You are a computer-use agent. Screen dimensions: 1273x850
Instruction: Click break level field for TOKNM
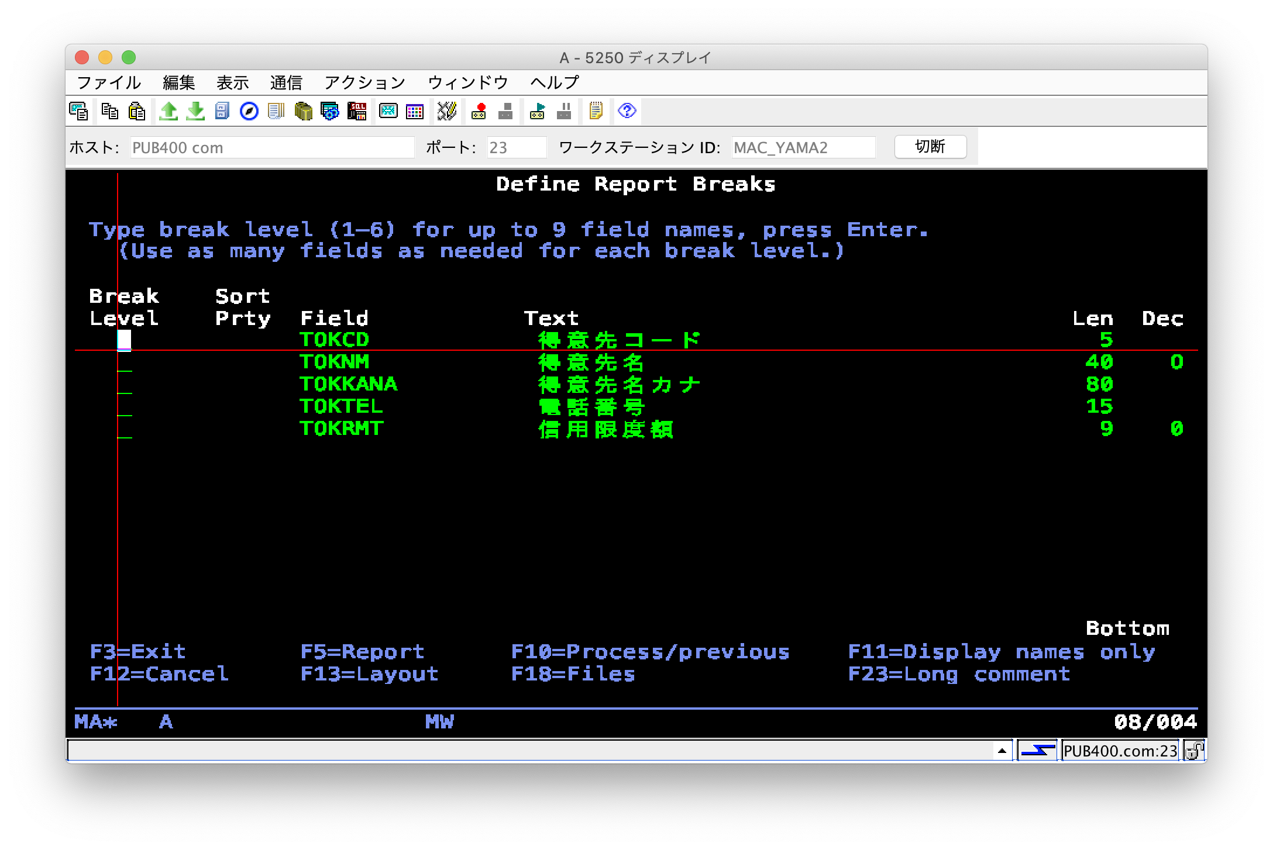coord(125,363)
